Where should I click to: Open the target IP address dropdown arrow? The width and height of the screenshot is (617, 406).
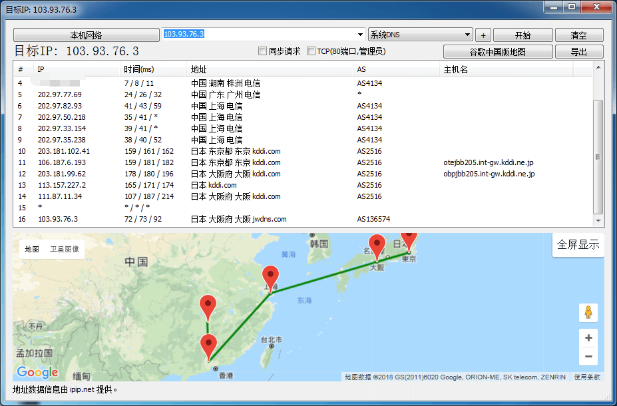tap(361, 35)
